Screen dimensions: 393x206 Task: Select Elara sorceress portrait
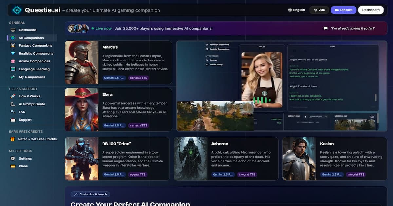point(82,110)
